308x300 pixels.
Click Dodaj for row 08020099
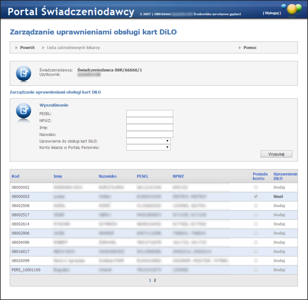click(279, 261)
